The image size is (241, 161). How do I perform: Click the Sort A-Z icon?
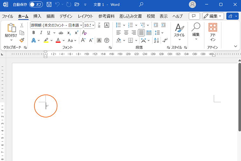(x=156, y=40)
